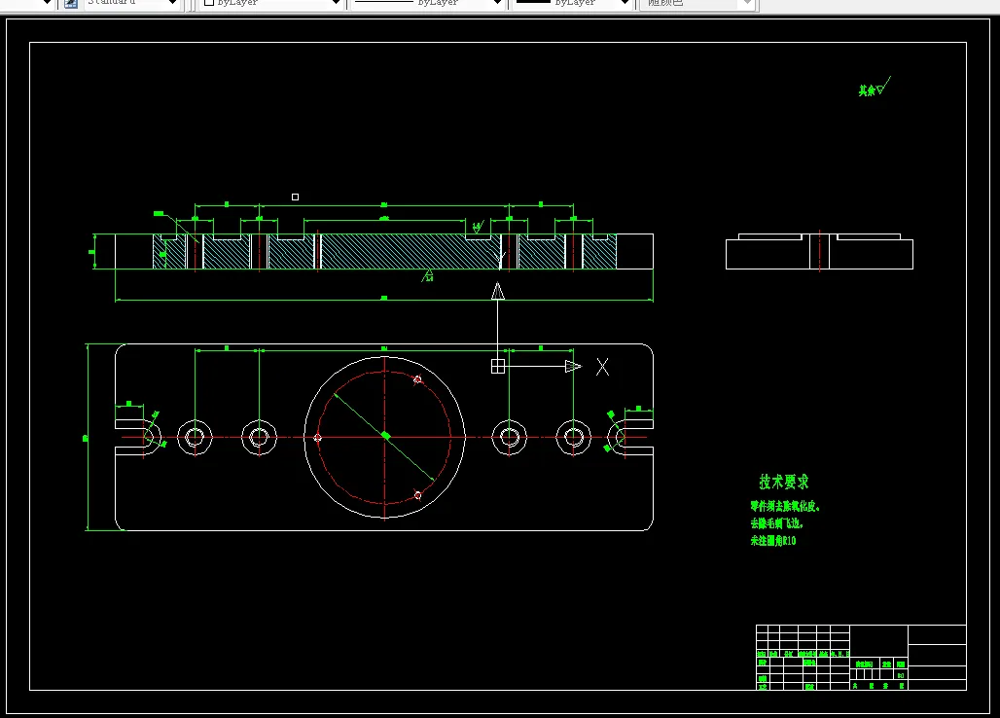Click the green grip at the large circle's center

(385, 436)
